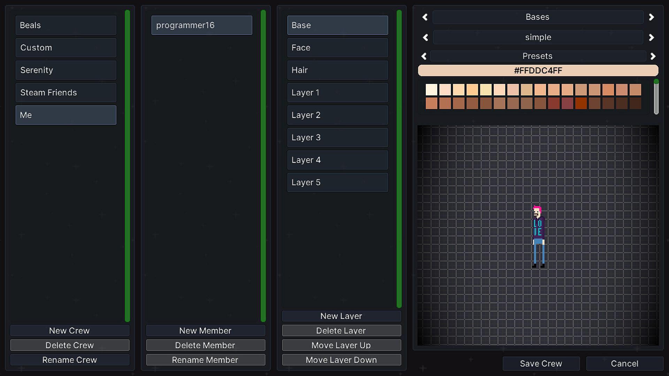The image size is (669, 376).
Task: Click left arrow beside simple selector
Action: point(425,37)
